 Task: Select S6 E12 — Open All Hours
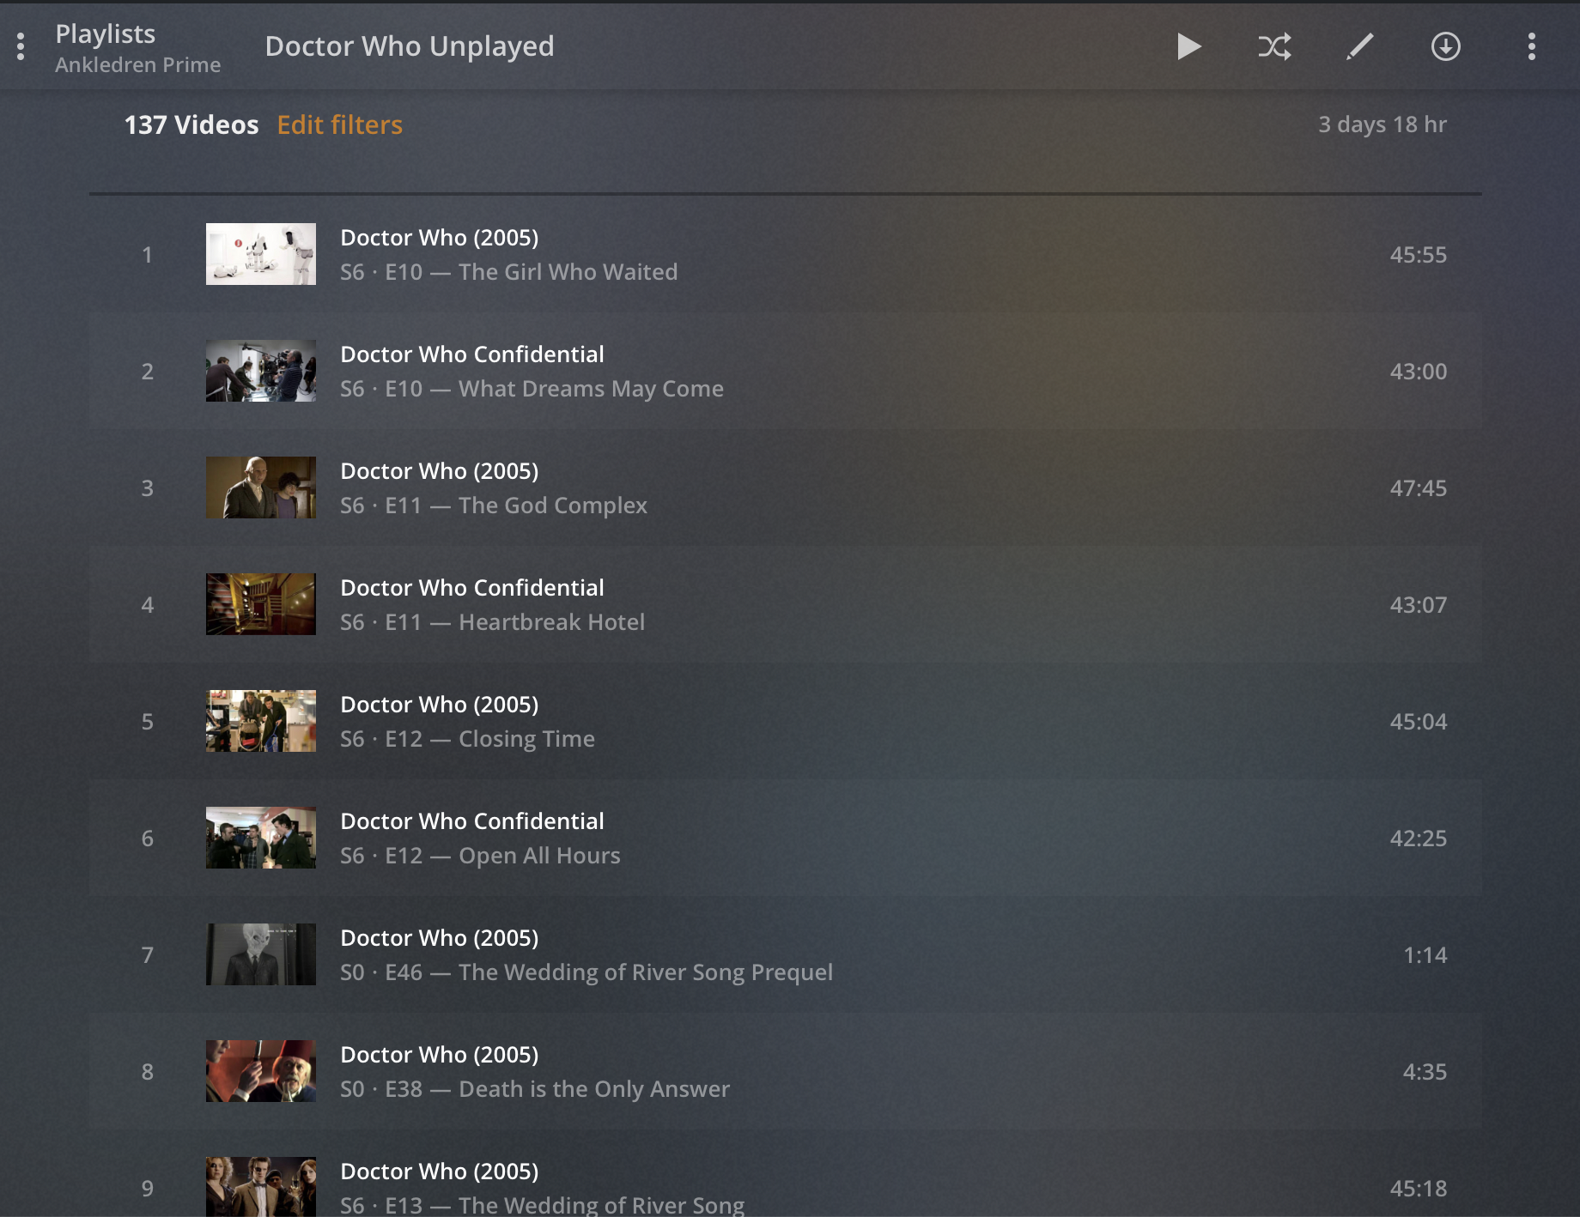point(480,856)
